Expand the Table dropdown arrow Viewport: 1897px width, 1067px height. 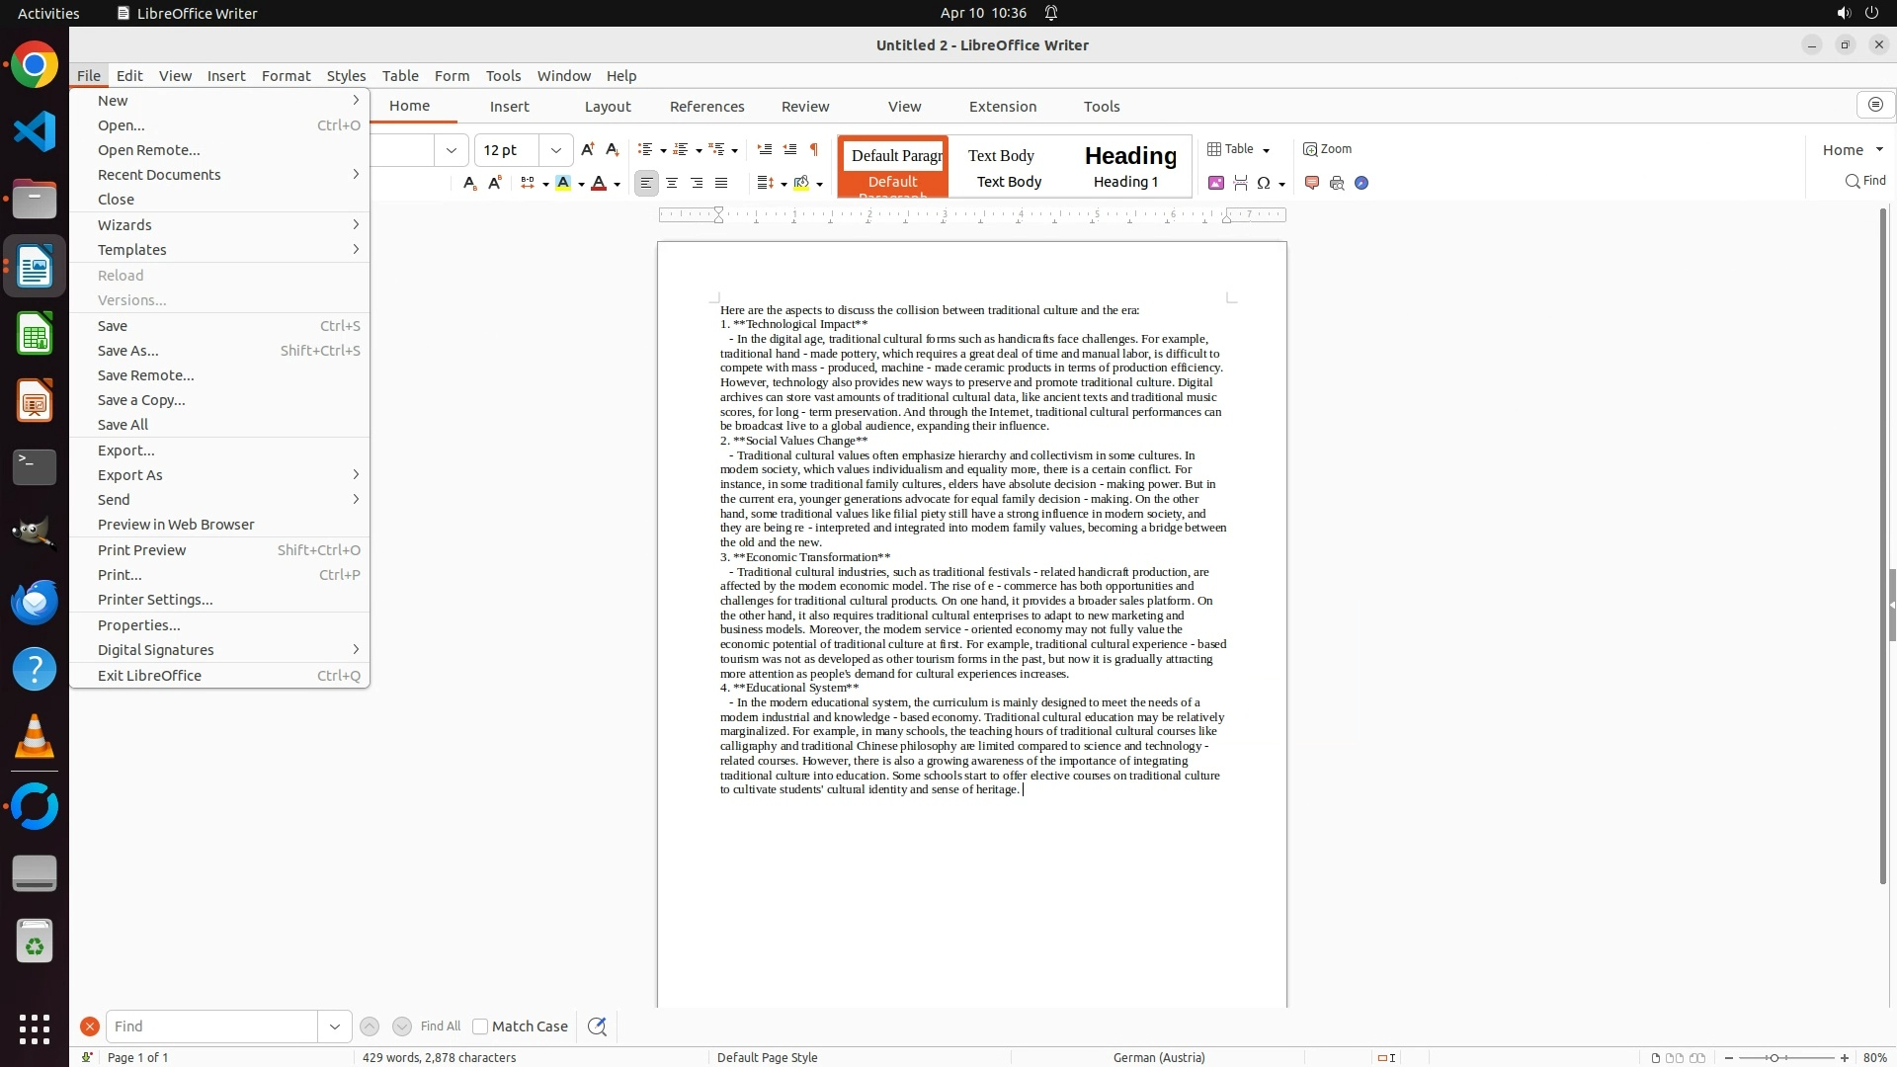(1266, 150)
